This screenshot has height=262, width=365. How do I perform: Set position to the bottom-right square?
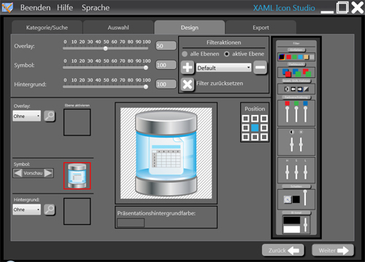264,137
